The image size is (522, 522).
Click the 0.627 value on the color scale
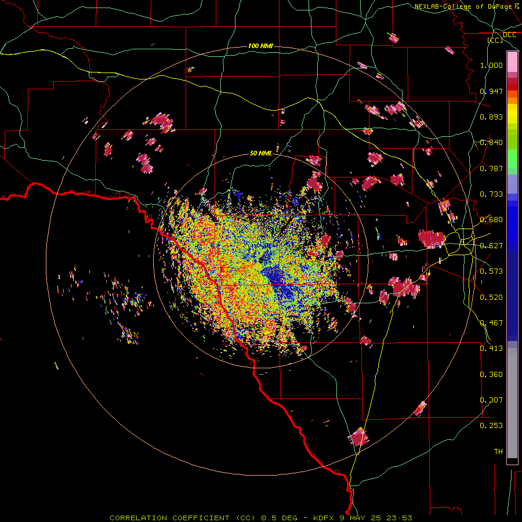(x=491, y=246)
